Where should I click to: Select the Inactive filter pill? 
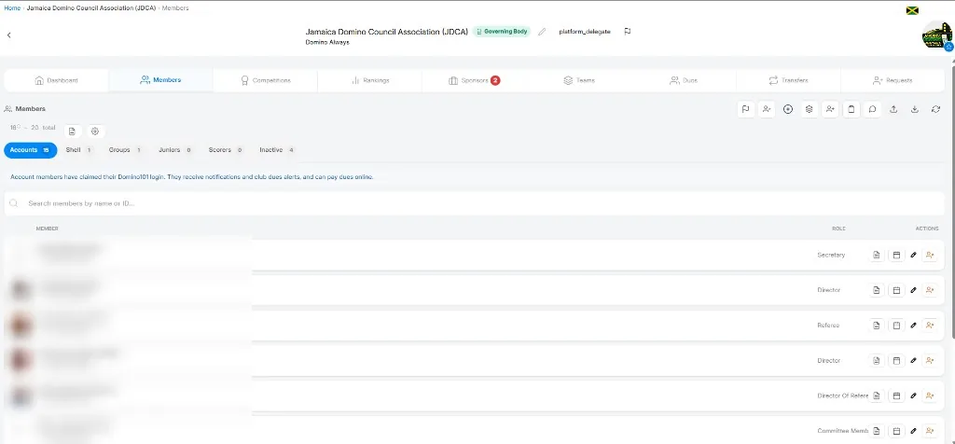[x=276, y=150]
